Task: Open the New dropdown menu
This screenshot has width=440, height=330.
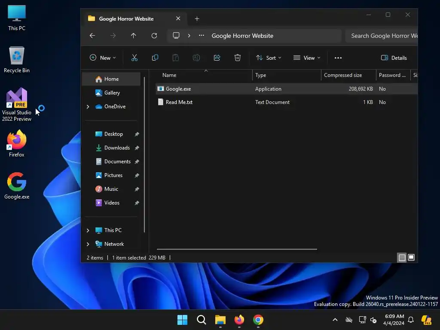Action: point(103,58)
